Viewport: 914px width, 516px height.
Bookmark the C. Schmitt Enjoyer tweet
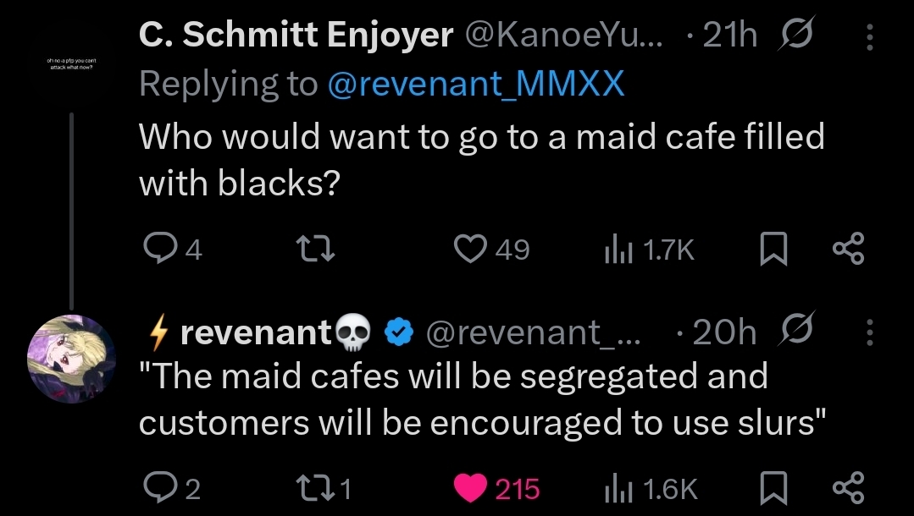773,250
